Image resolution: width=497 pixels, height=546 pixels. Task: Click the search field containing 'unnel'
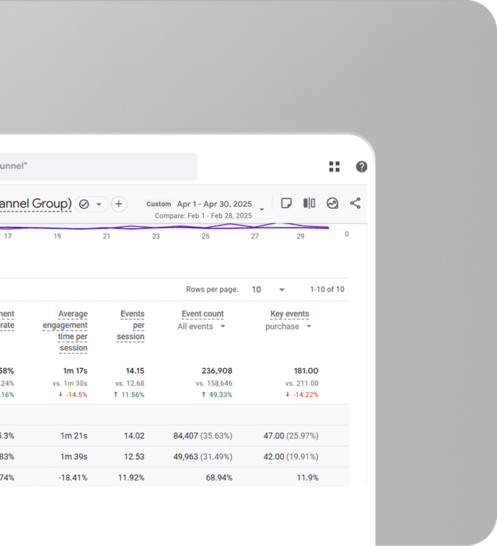(x=98, y=166)
